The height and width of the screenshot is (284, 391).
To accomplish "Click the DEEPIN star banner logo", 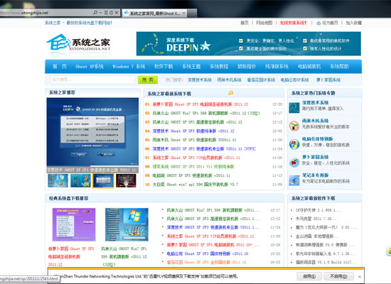I will click(188, 47).
